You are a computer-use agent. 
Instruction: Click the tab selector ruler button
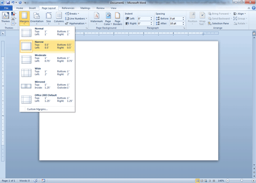pos(3,33)
